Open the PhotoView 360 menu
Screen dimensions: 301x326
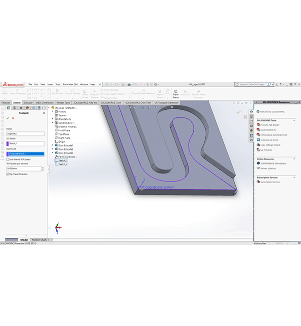(70, 84)
